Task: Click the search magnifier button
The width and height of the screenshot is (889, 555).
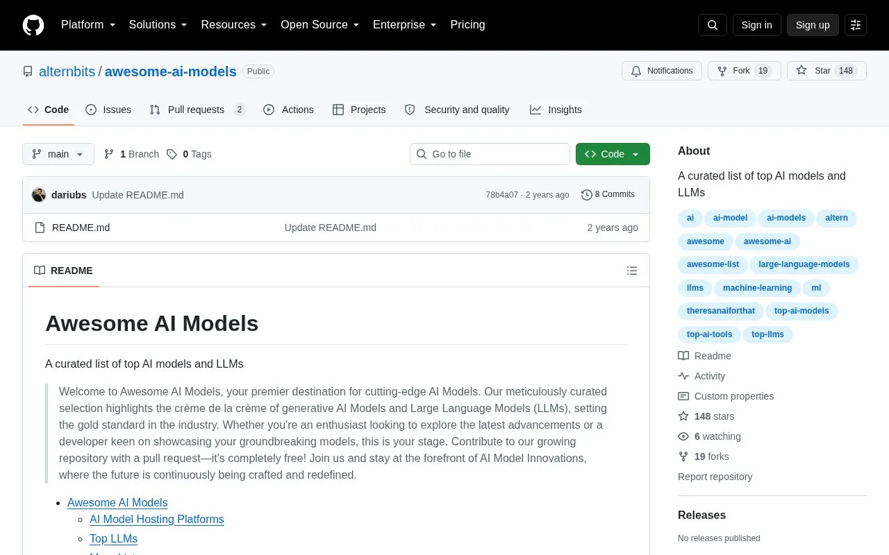Action: [713, 25]
